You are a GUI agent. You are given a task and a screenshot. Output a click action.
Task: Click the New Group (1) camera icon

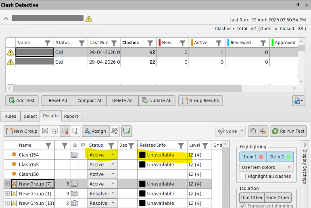click(x=74, y=193)
